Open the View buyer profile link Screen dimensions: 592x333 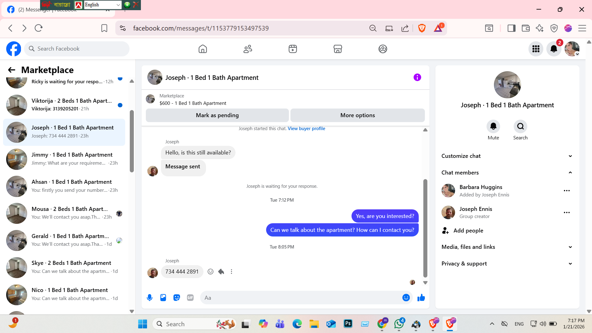306,129
